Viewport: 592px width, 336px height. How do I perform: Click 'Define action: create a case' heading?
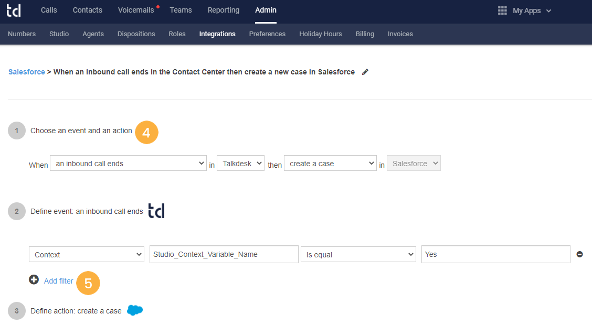(x=76, y=311)
